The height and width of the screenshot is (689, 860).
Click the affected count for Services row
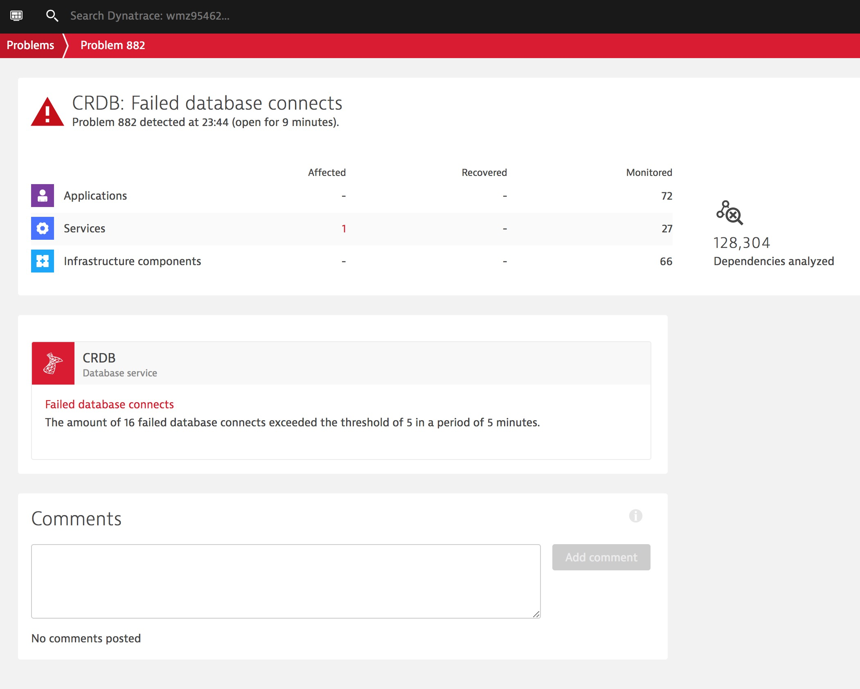[x=343, y=228]
